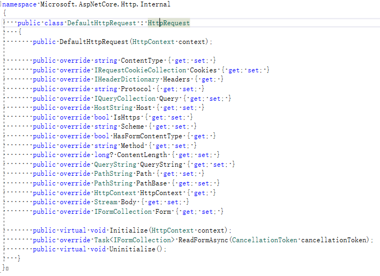The height and width of the screenshot is (276, 380).
Task: Click the Method property name
Action: 132,146
